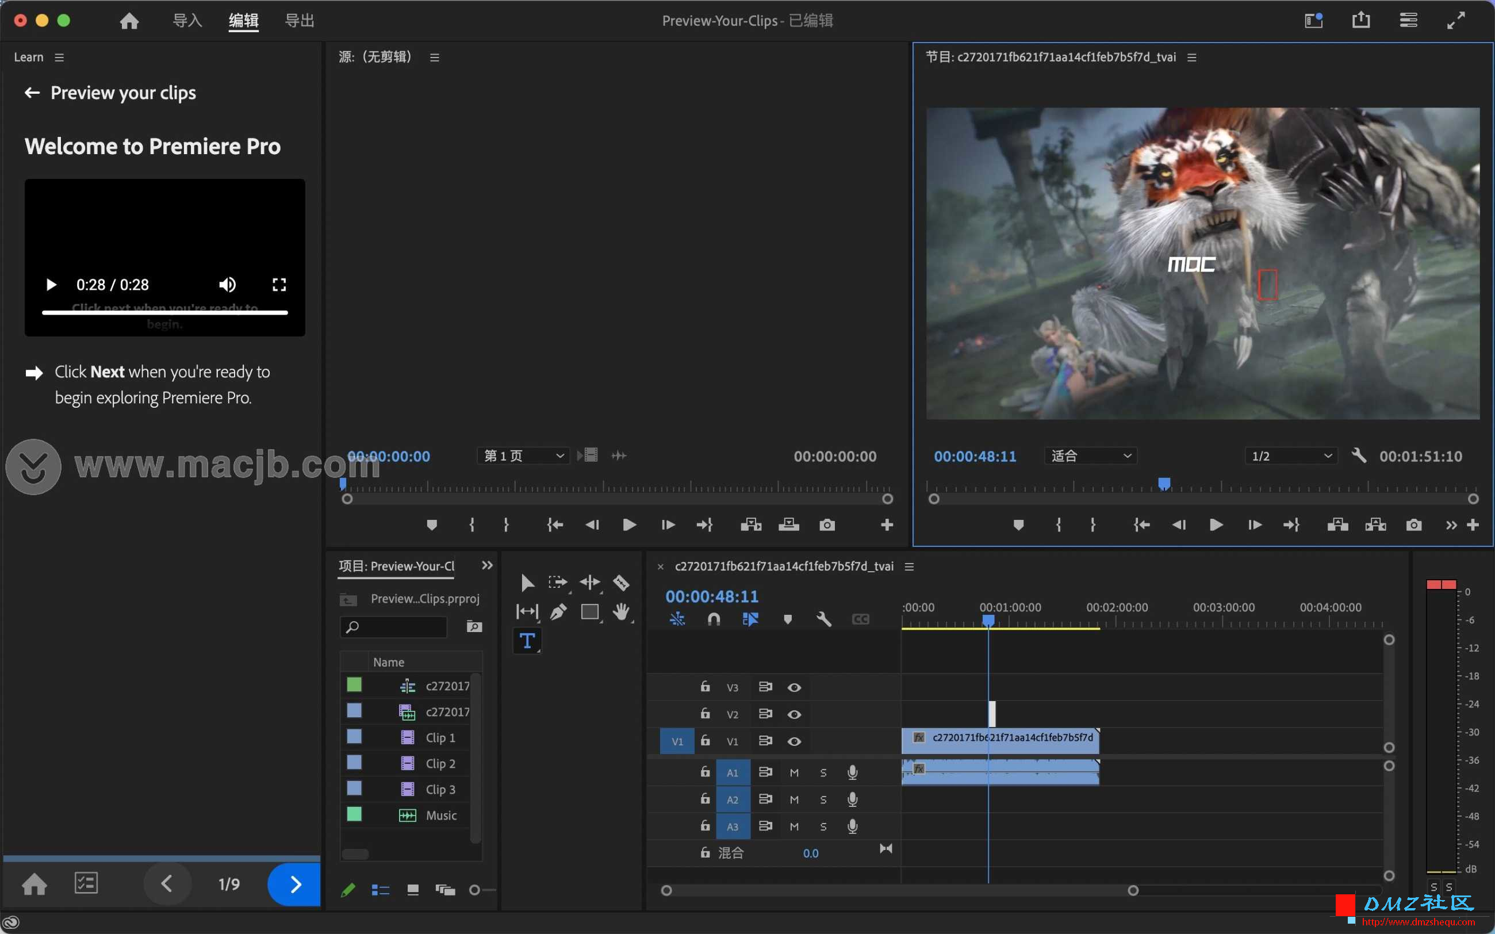This screenshot has width=1495, height=934.
Task: Toggle insert sequences as nests option
Action: [x=677, y=619]
